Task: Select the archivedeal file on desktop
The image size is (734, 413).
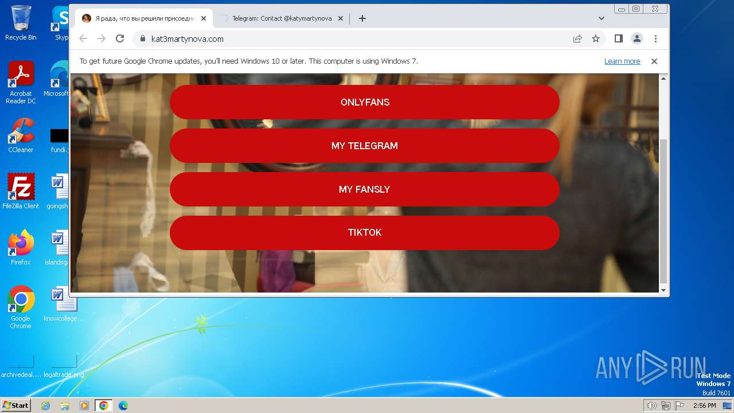Action: [x=21, y=365]
